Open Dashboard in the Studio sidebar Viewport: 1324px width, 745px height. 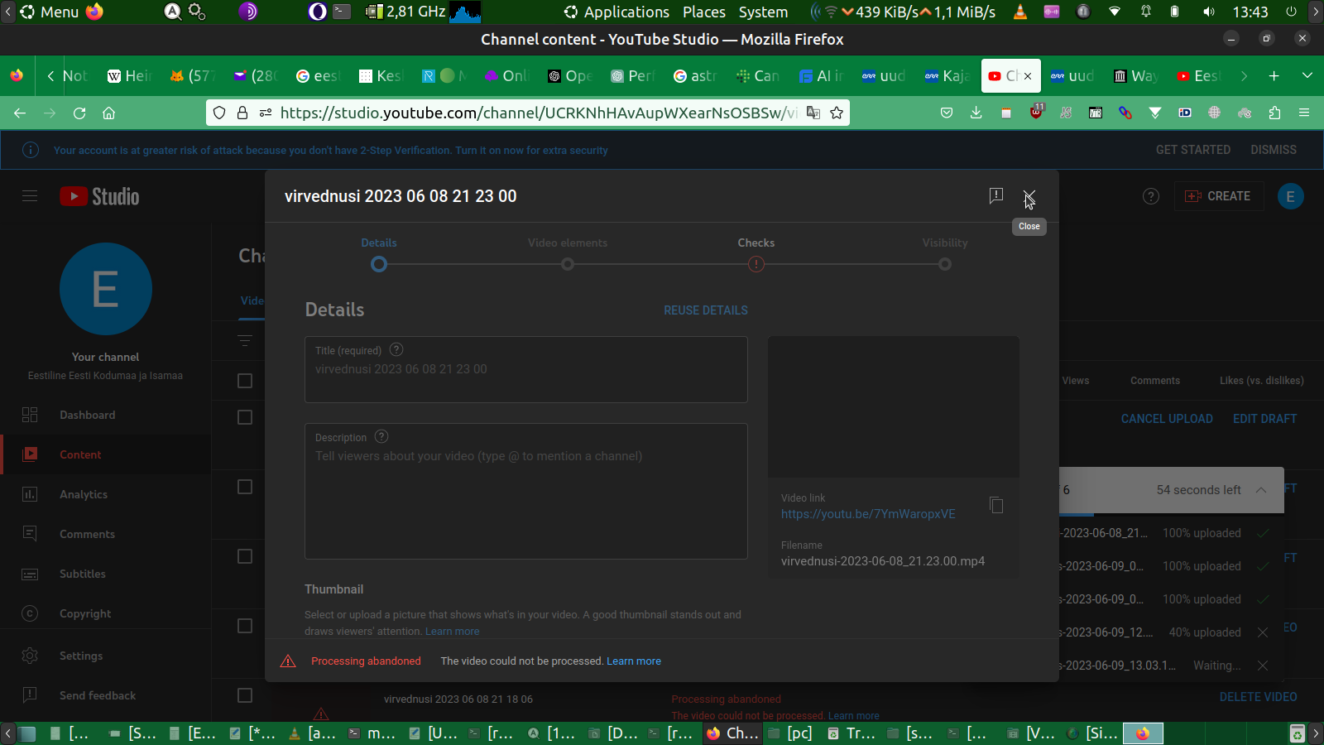[106, 415]
